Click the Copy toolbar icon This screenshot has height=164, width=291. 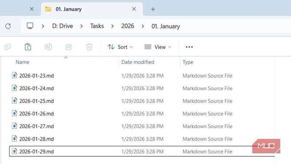click(7, 47)
